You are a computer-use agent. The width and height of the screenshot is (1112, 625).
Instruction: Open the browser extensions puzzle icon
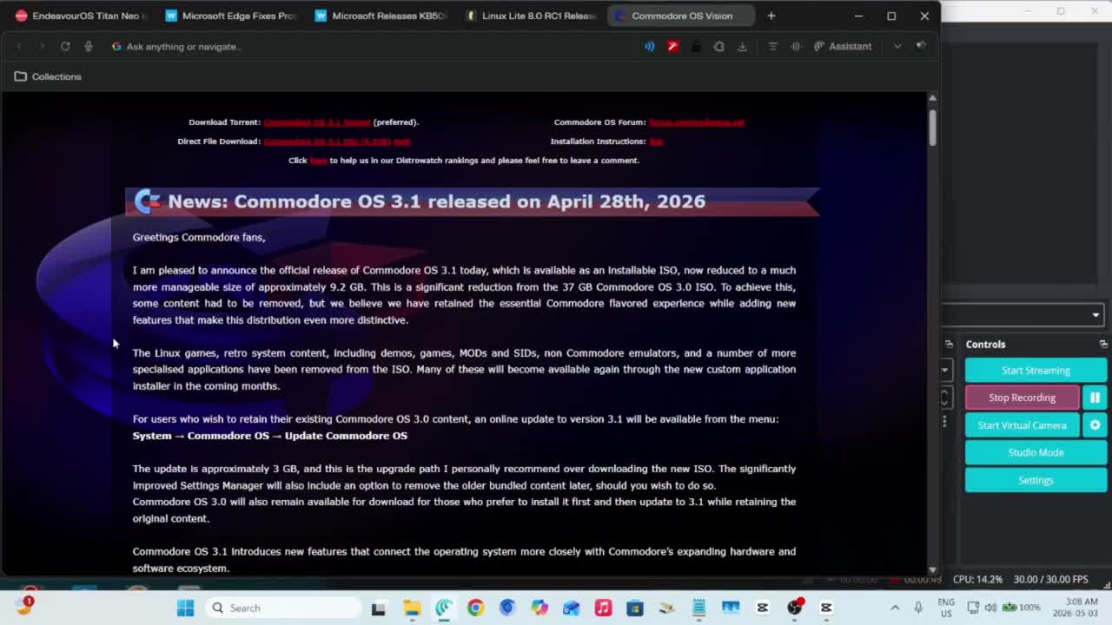718,46
